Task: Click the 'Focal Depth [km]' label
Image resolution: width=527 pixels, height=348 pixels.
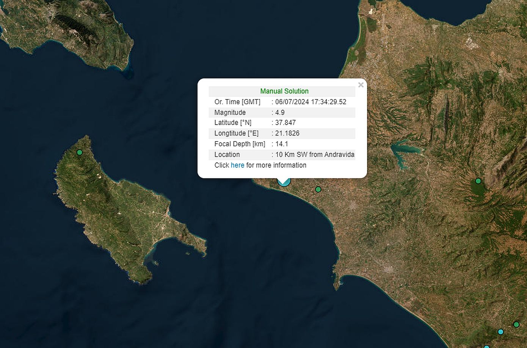Action: (x=240, y=144)
